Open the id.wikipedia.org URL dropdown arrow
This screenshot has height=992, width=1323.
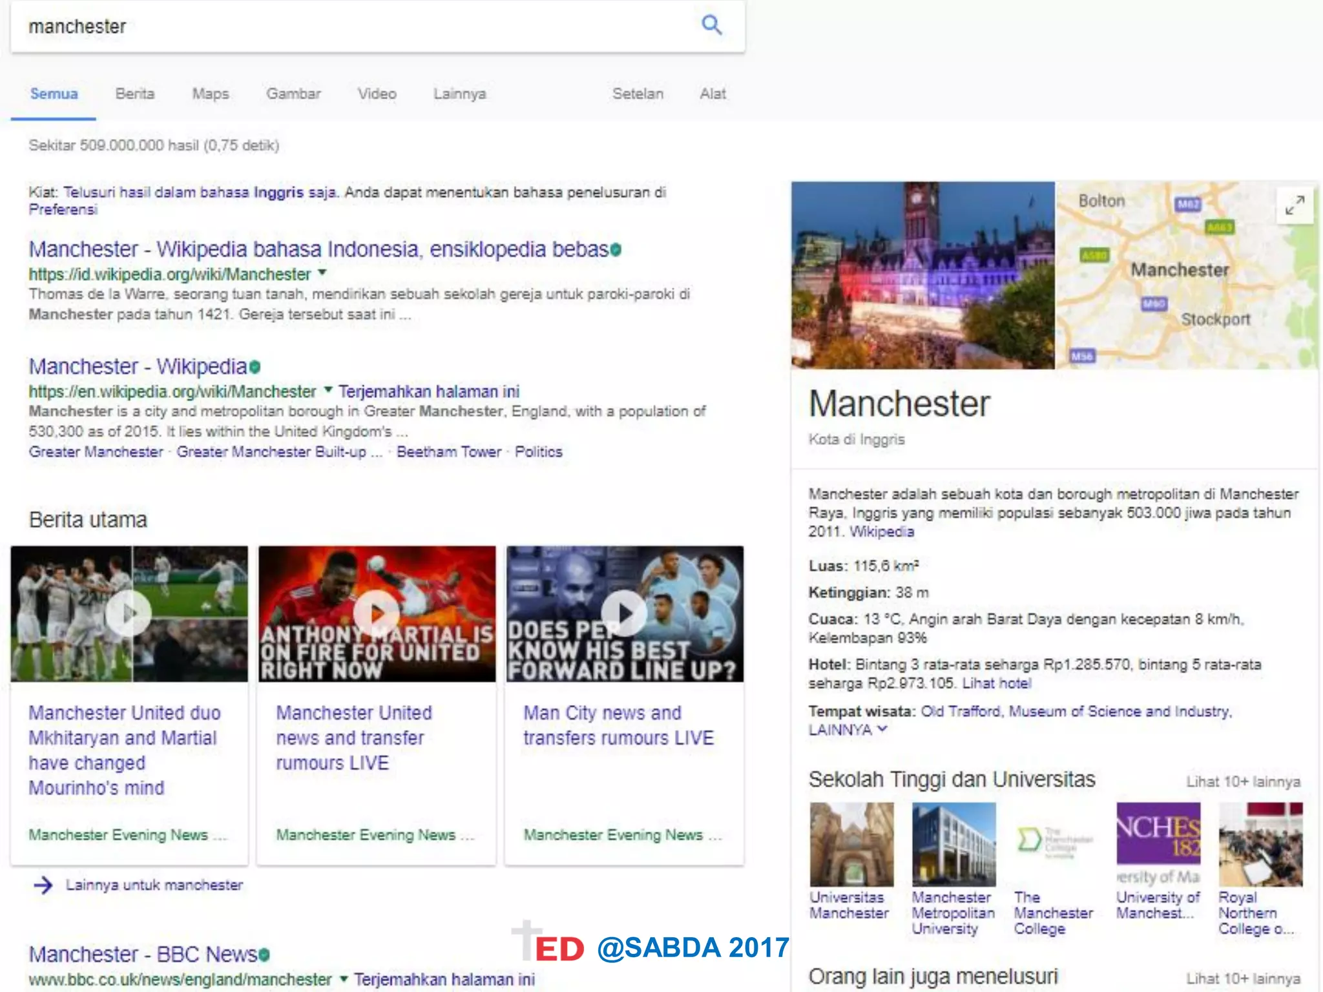coord(322,273)
